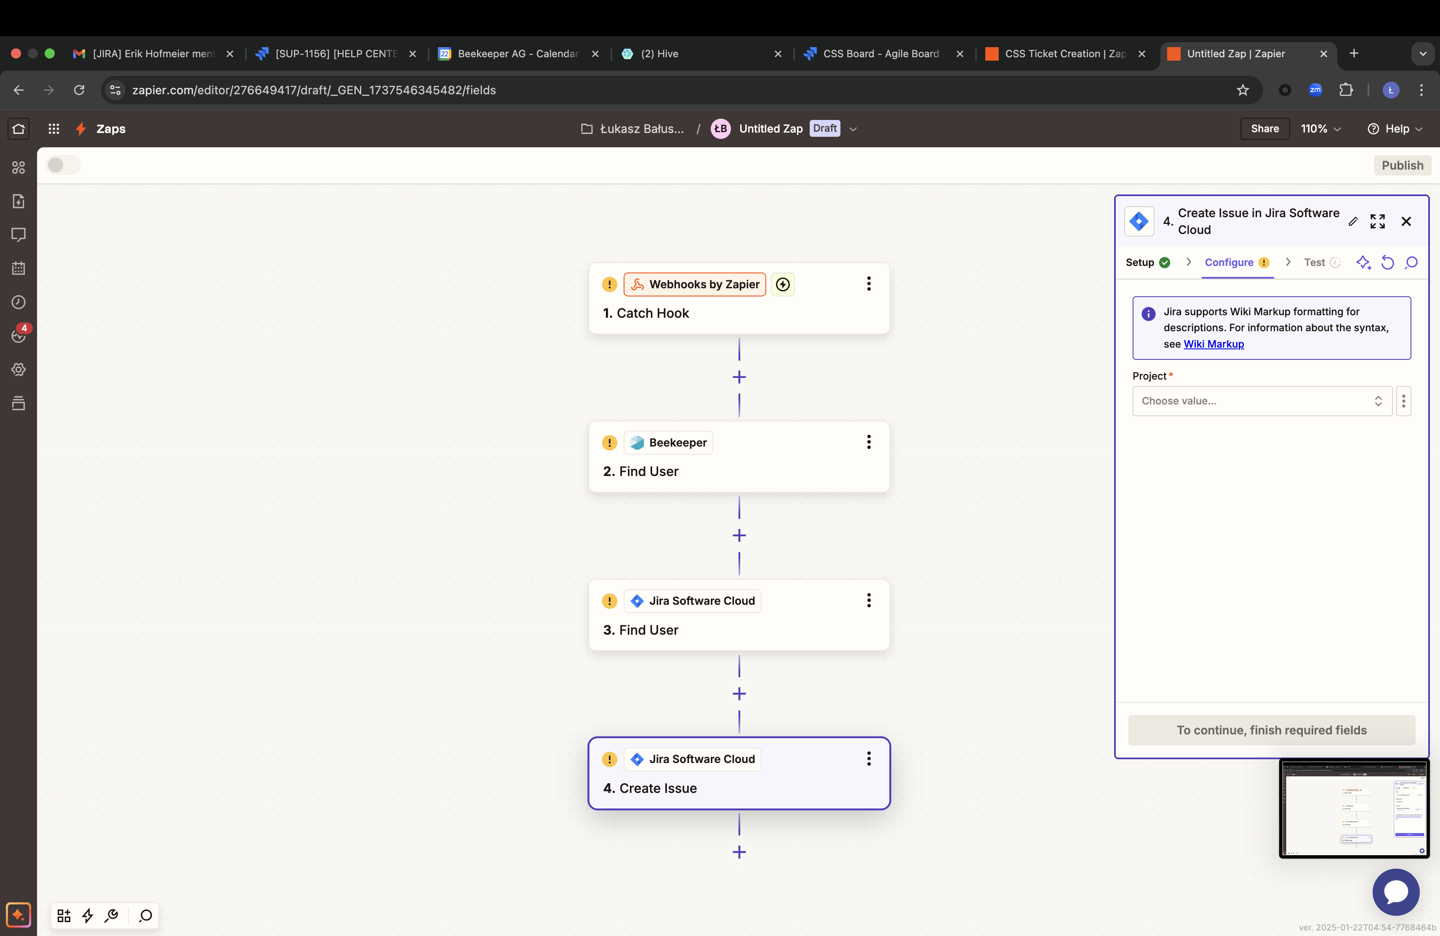Bookmark this page with the star icon
The height and width of the screenshot is (936, 1440).
pos(1243,90)
